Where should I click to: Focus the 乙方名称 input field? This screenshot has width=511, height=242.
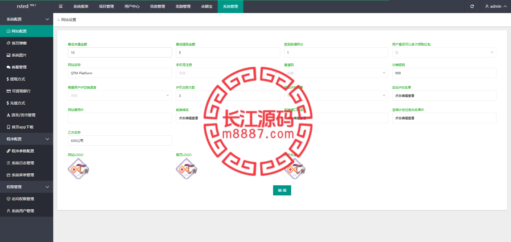(x=120, y=141)
